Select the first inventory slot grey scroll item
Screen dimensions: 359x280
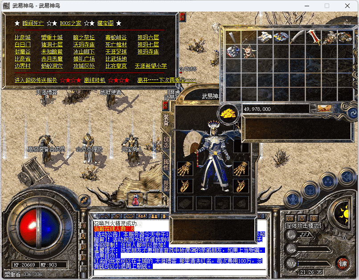point(233,37)
